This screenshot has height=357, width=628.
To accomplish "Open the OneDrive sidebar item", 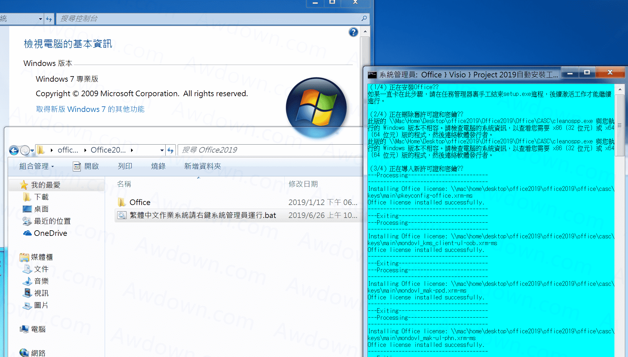I will point(50,233).
